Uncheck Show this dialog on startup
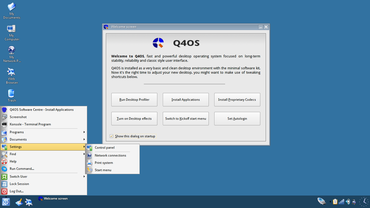This screenshot has width=370, height=208. (112, 136)
